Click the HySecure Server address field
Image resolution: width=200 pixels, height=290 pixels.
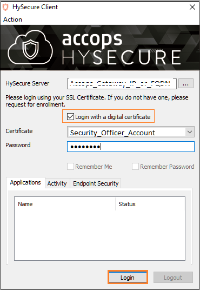122,84
